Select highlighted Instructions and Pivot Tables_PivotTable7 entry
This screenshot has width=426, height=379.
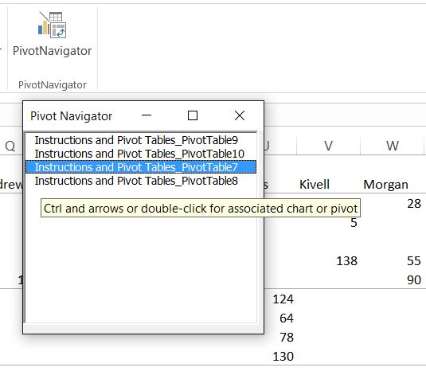pos(141,167)
